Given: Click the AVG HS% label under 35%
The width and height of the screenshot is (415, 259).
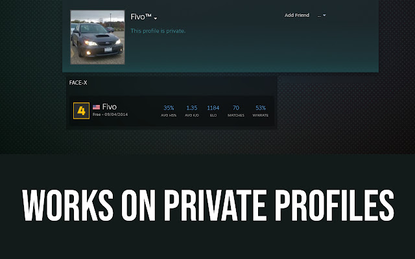Looking at the screenshot, I should click(x=169, y=115).
